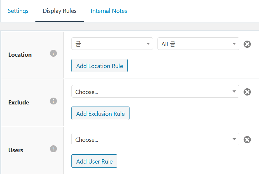Screen dimensions: 259x174
Task: Open help tooltip for Exclude
Action: point(53,101)
